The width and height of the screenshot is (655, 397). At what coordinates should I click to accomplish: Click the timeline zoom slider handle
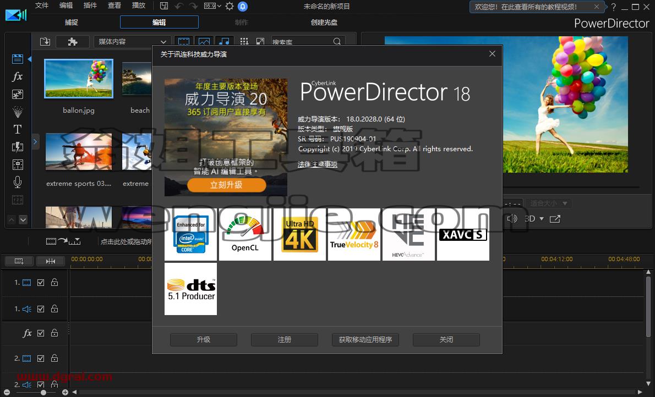(43, 393)
